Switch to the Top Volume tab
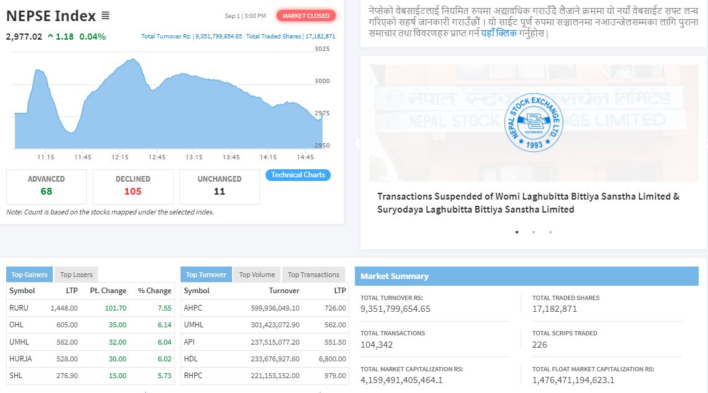The height and width of the screenshot is (393, 708). tap(257, 275)
